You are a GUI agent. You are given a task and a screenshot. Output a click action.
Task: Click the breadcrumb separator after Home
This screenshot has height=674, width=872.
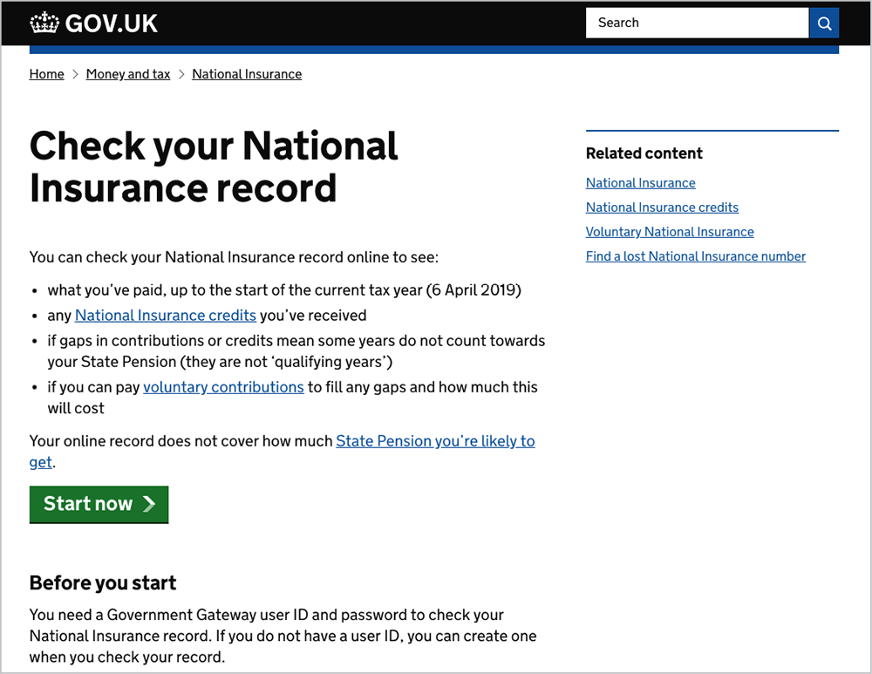(x=73, y=74)
